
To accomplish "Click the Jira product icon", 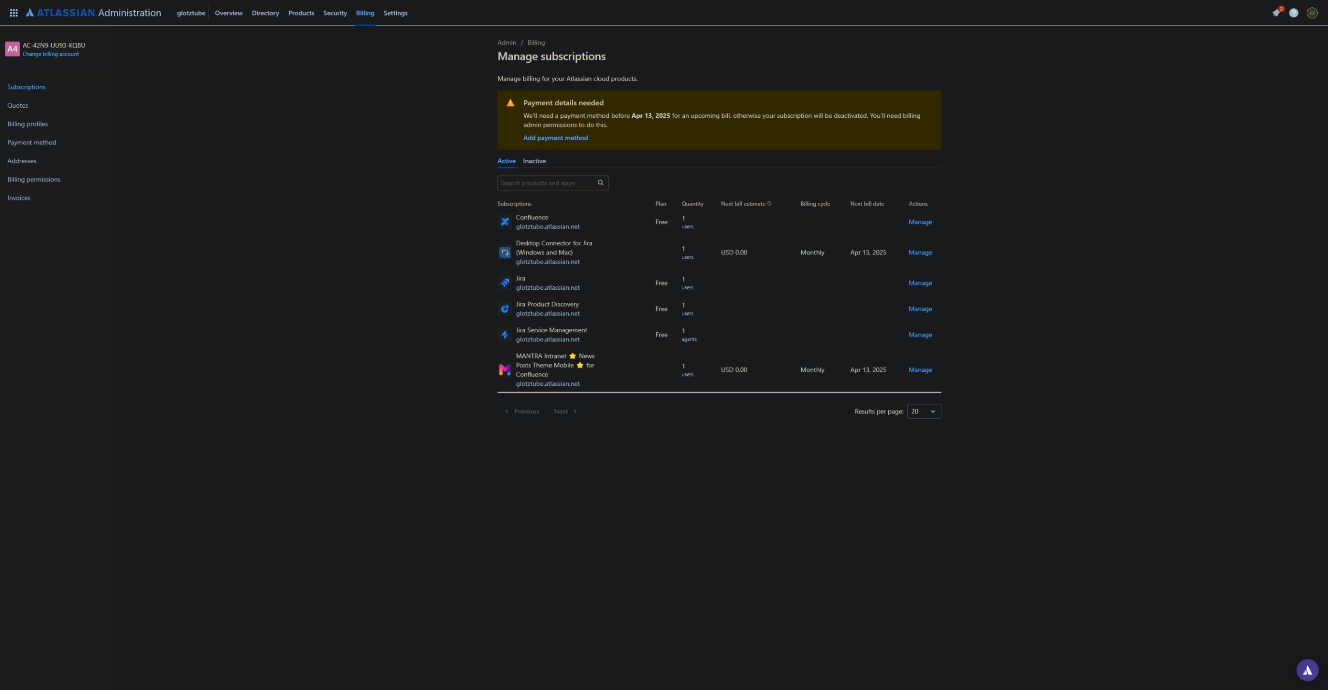I will (505, 282).
